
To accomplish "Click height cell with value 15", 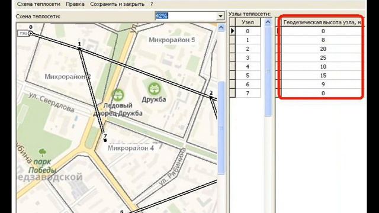I will 323,76.
